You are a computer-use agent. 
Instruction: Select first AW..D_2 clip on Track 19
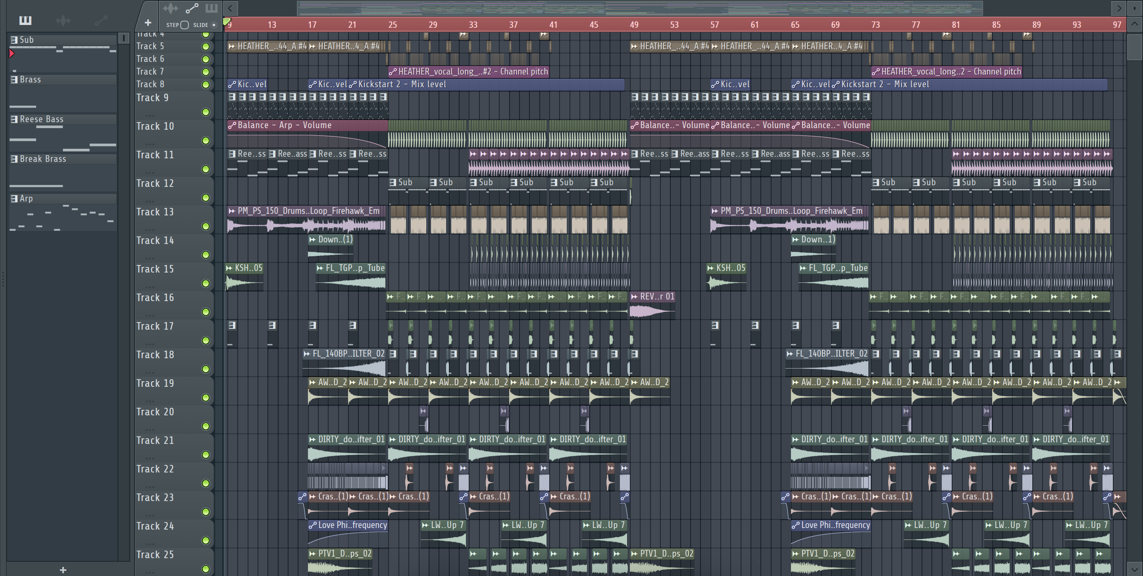(328, 391)
